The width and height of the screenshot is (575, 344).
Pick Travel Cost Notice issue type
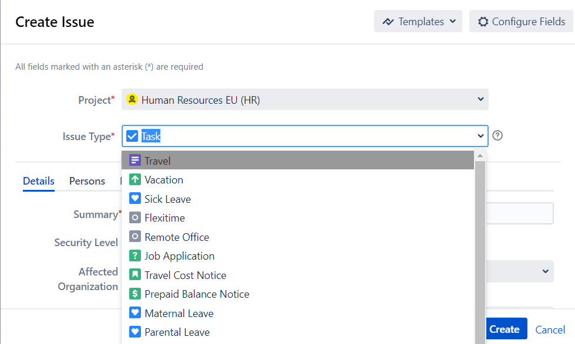(298, 275)
